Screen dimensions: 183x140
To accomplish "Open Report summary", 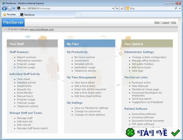I will pos(27,57).
